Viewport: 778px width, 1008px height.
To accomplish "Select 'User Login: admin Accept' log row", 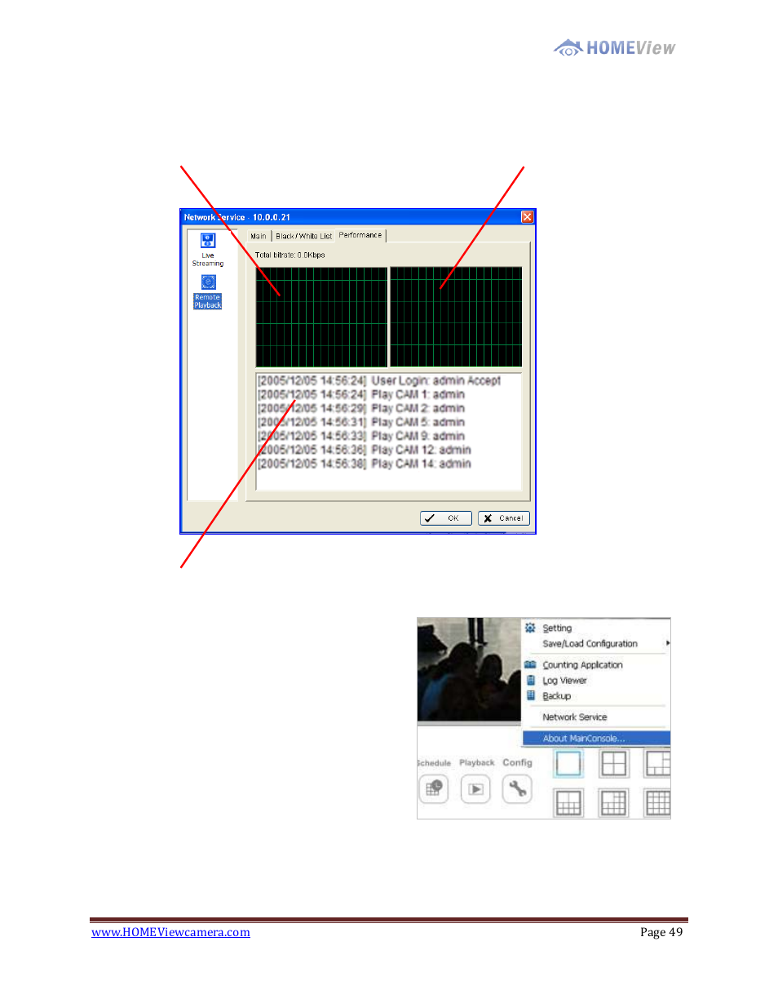I will click(x=379, y=380).
